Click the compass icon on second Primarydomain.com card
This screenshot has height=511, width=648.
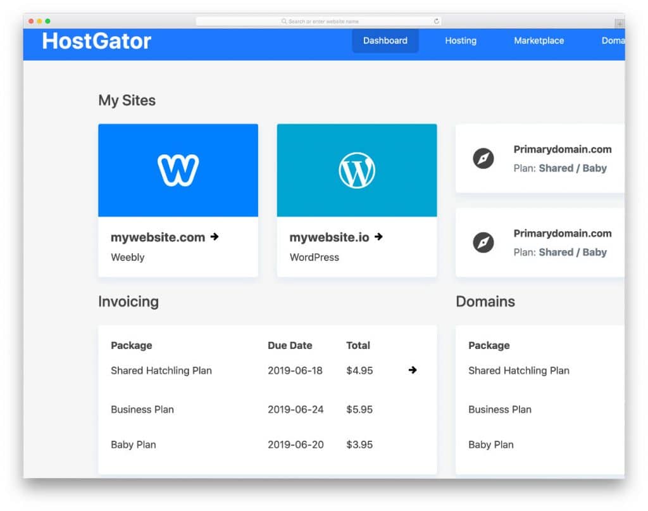pos(483,242)
